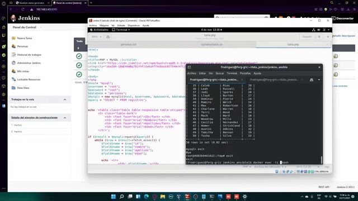Open Estado del ejecutor de construcciones link

pos(34,118)
